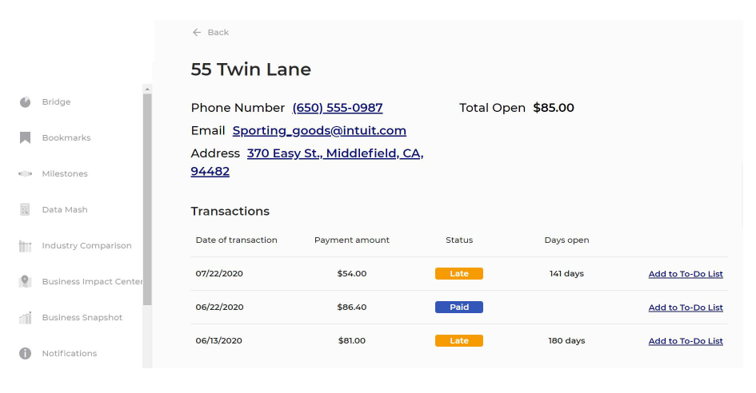Screen dimensions: 756x393
Task: Click the blue Paid status badge
Action: 459,307
